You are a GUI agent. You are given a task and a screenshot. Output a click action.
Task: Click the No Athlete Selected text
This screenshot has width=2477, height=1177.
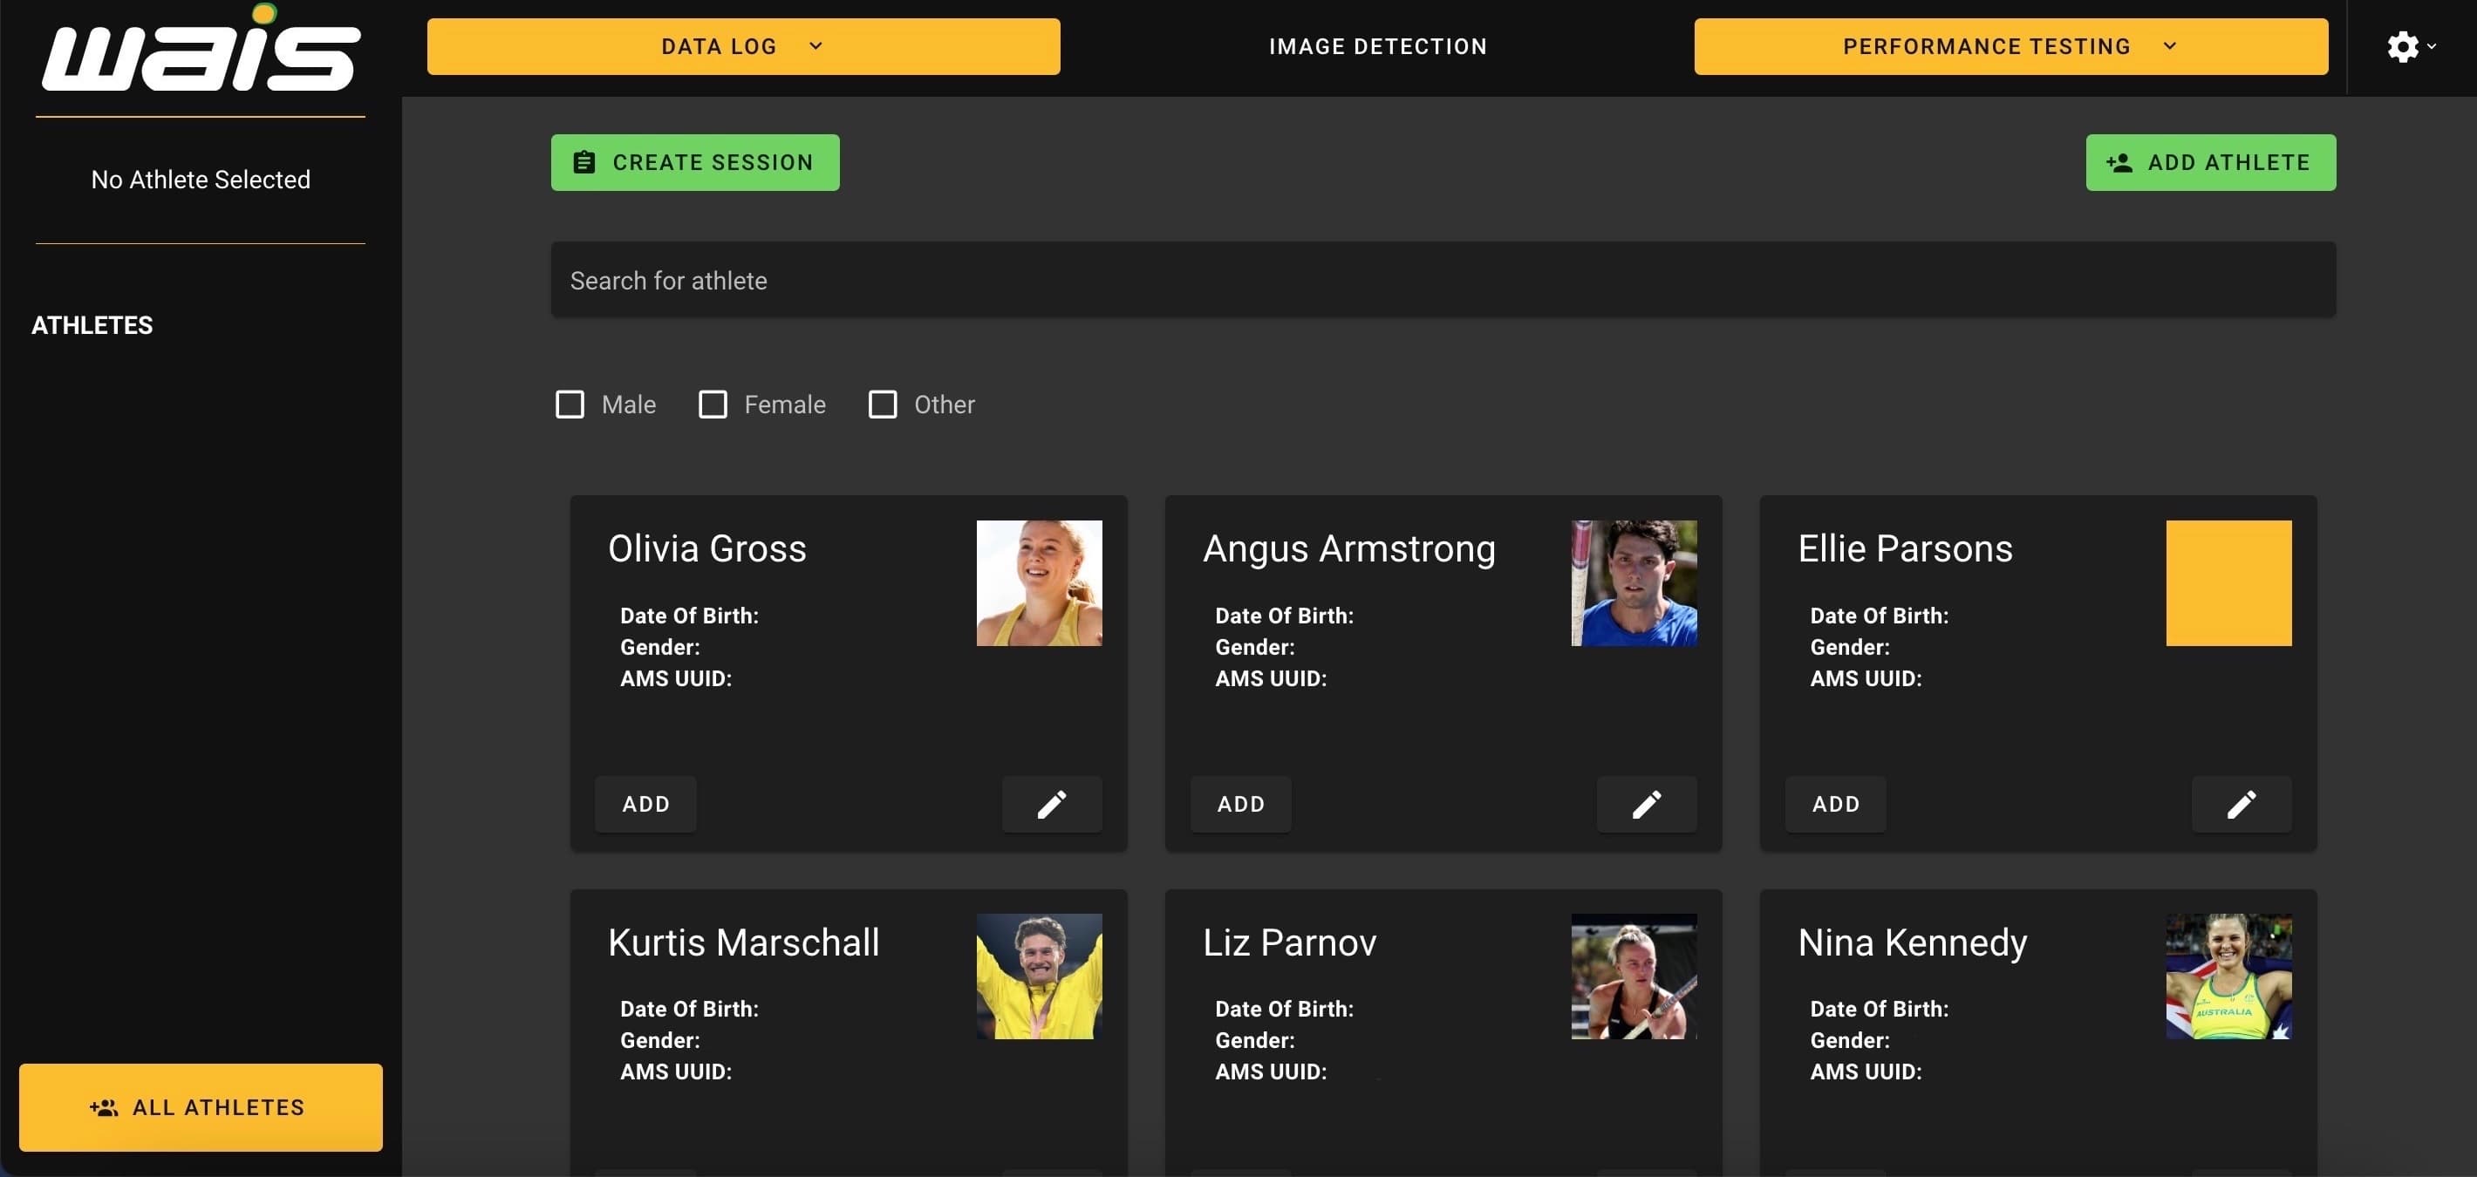(x=200, y=180)
